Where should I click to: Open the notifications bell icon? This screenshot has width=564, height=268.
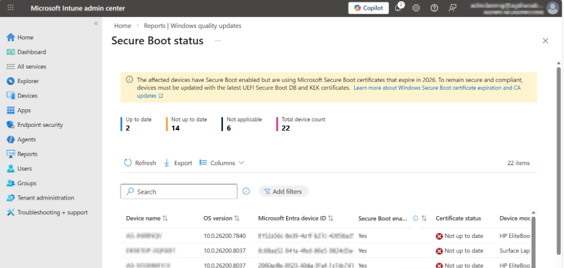tap(398, 8)
